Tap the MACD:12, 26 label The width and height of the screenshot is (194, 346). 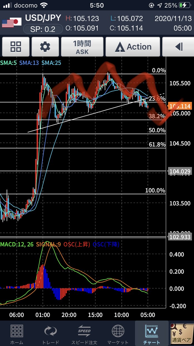coord(17,244)
